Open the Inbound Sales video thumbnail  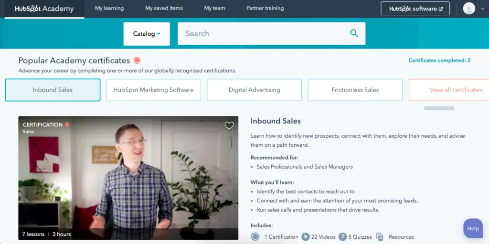[128, 178]
